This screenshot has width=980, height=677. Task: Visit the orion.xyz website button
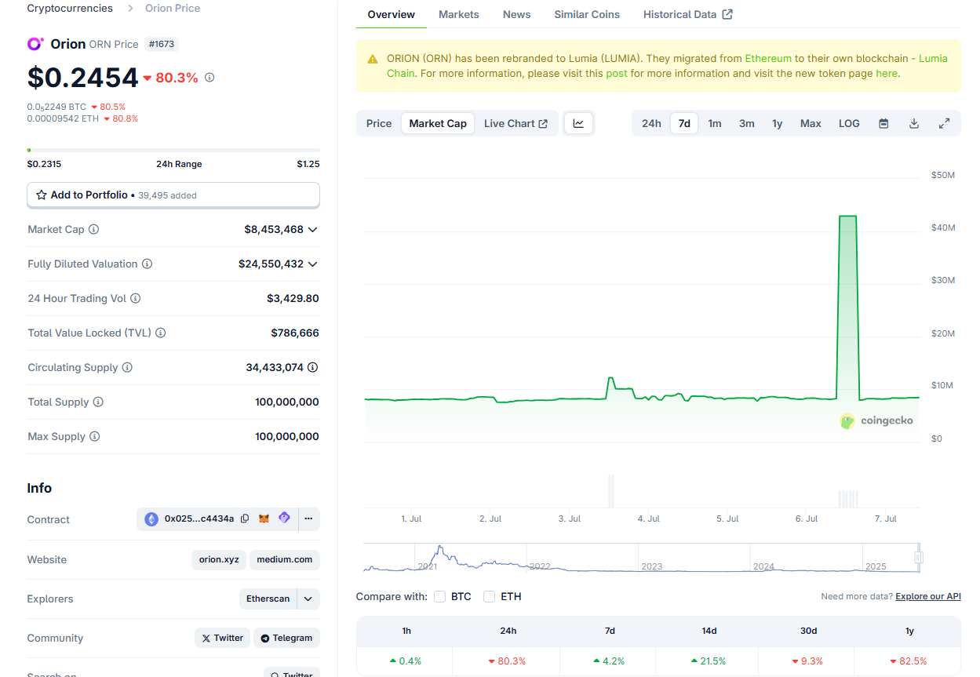219,559
